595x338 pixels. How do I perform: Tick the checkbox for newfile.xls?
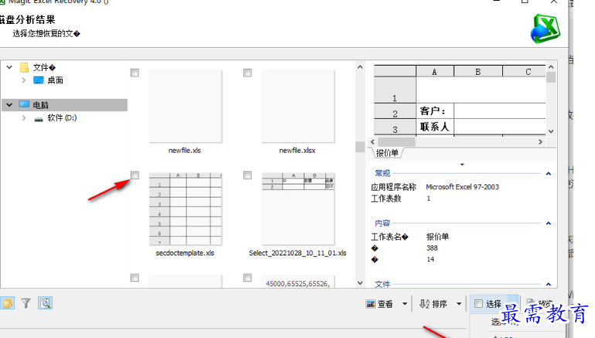[134, 73]
